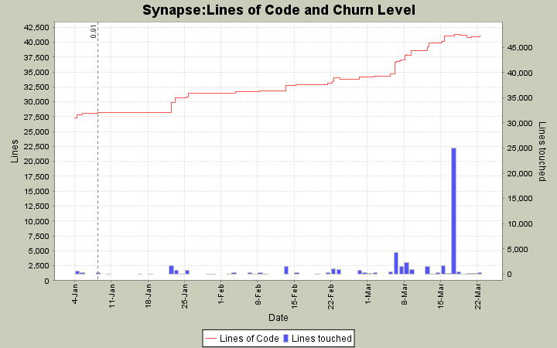Click the 2,500 left axis value
Image resolution: width=557 pixels, height=348 pixels.
(39, 266)
